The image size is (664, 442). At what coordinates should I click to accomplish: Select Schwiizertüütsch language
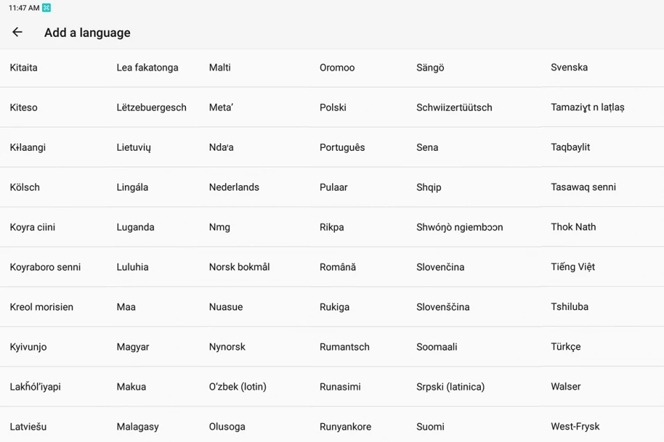(454, 108)
